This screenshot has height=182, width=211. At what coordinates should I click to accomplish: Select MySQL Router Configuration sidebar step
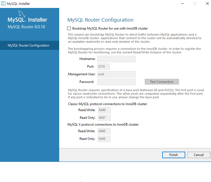pyautogui.click(x=30, y=45)
